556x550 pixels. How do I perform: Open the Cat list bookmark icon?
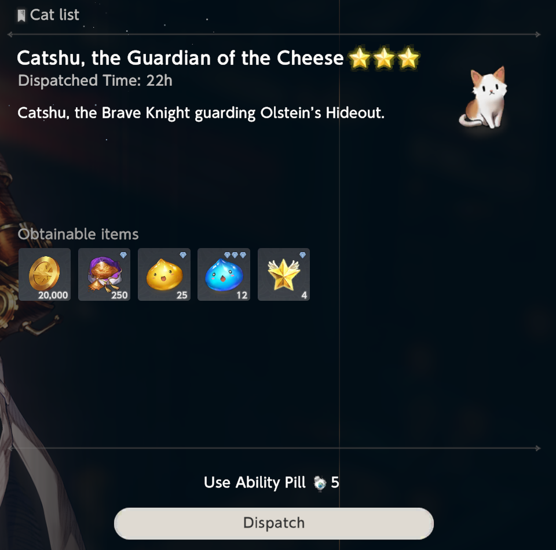pyautogui.click(x=21, y=16)
